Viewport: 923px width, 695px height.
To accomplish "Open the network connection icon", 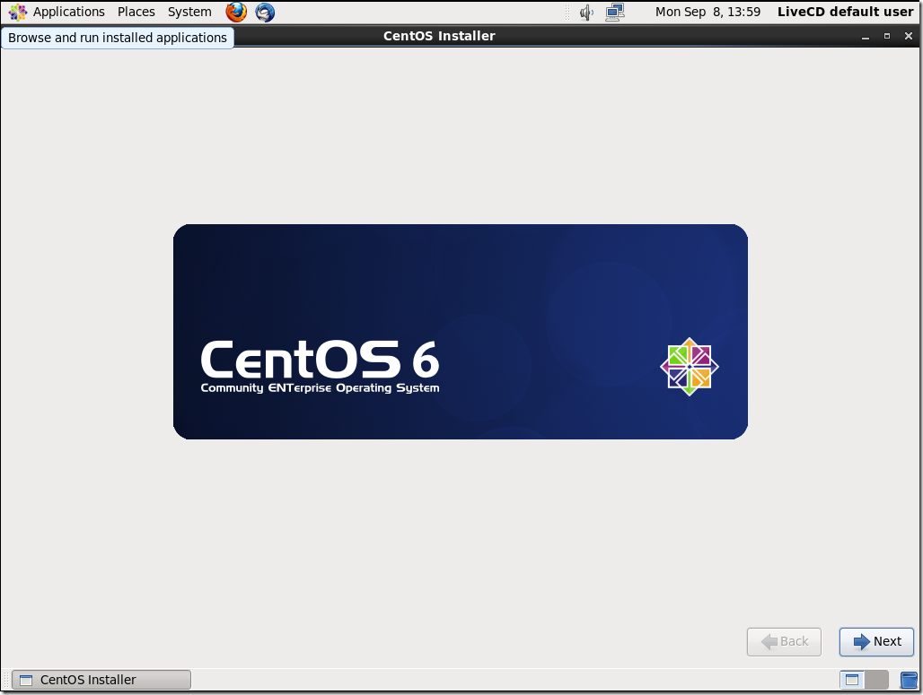I will point(615,12).
